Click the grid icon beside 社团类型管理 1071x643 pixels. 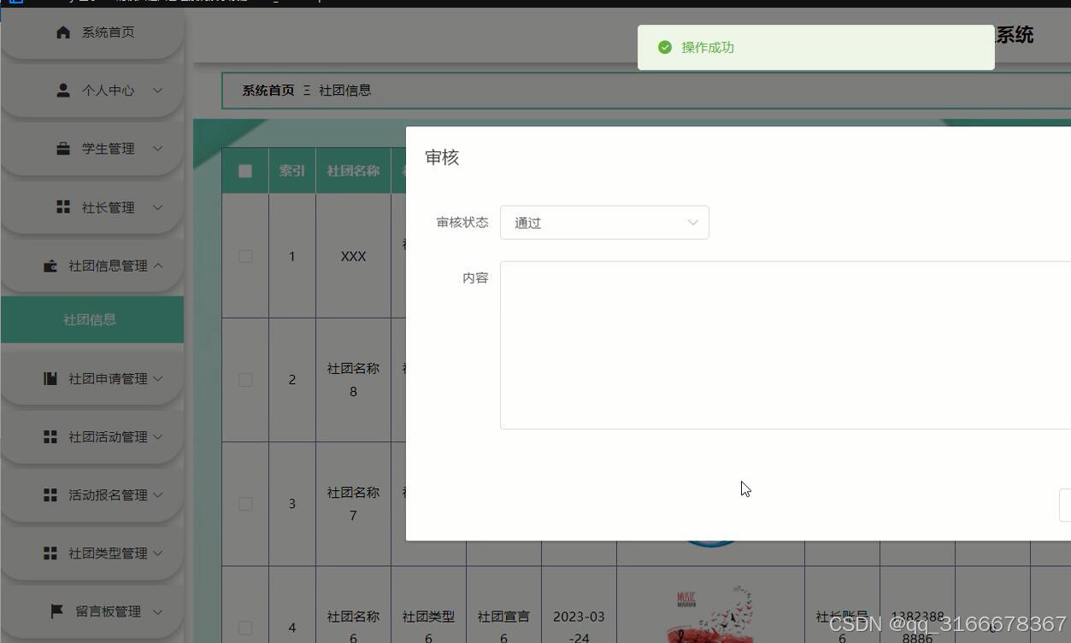[x=50, y=553]
